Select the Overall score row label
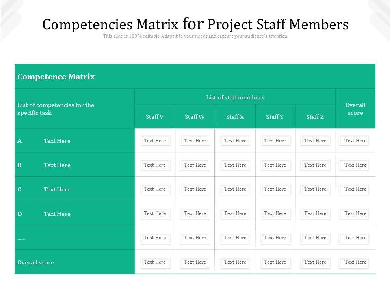 click(36, 262)
